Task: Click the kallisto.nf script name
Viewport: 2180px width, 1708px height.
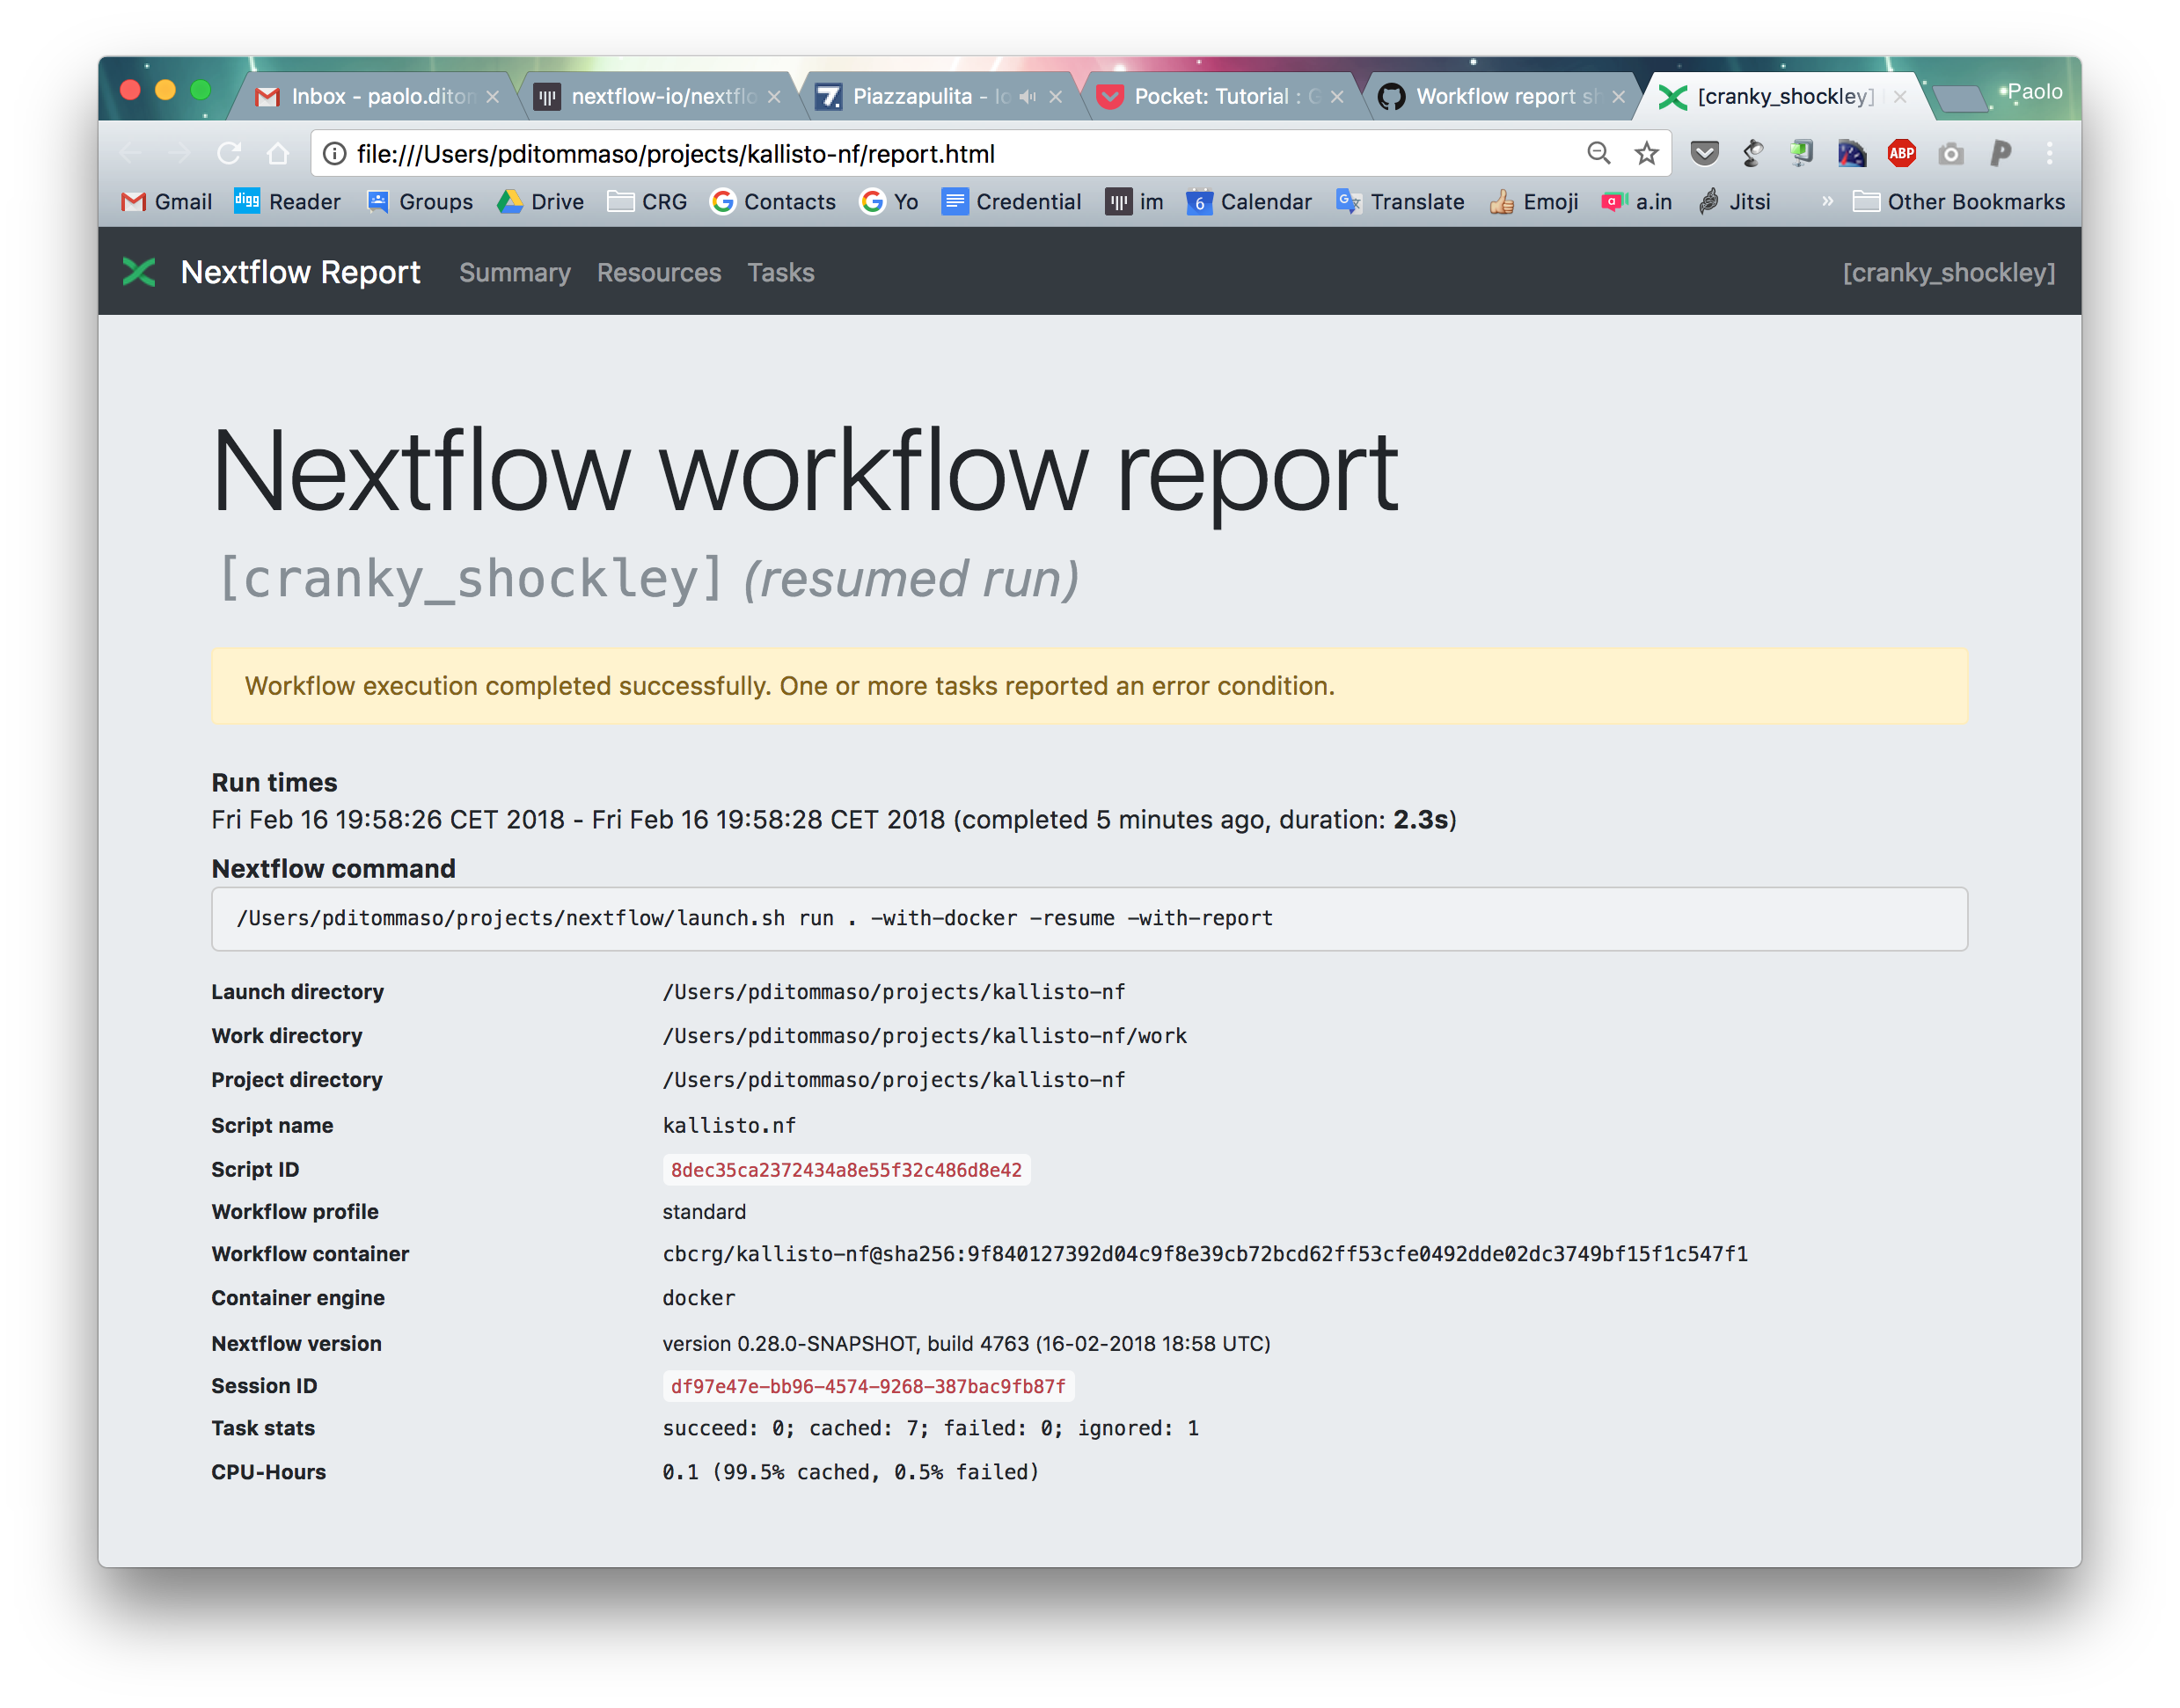Action: tap(729, 1125)
